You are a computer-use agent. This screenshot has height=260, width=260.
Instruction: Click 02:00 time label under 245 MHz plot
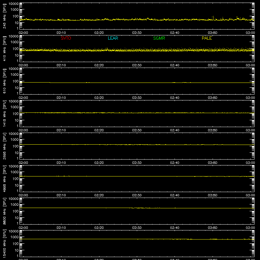click(x=23, y=33)
